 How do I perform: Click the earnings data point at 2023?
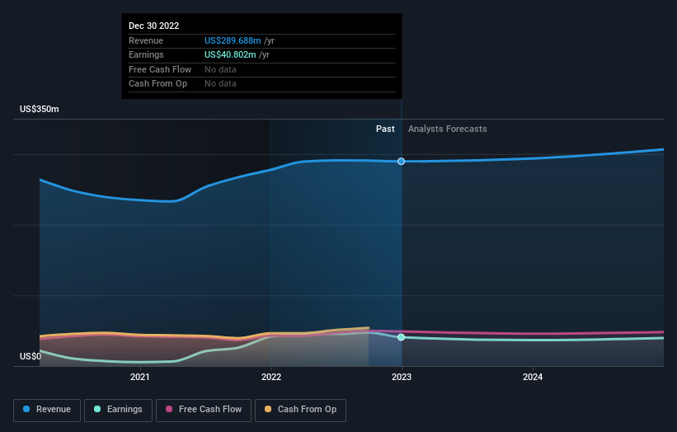401,337
